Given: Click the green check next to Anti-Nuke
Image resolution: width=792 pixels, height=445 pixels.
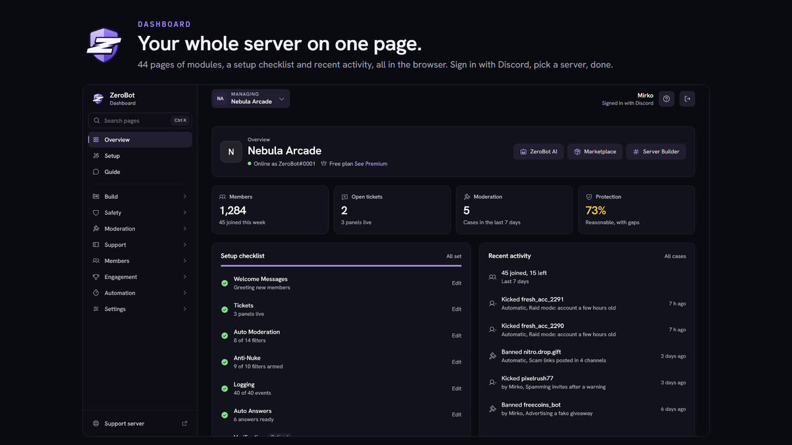Looking at the screenshot, I should (x=225, y=362).
